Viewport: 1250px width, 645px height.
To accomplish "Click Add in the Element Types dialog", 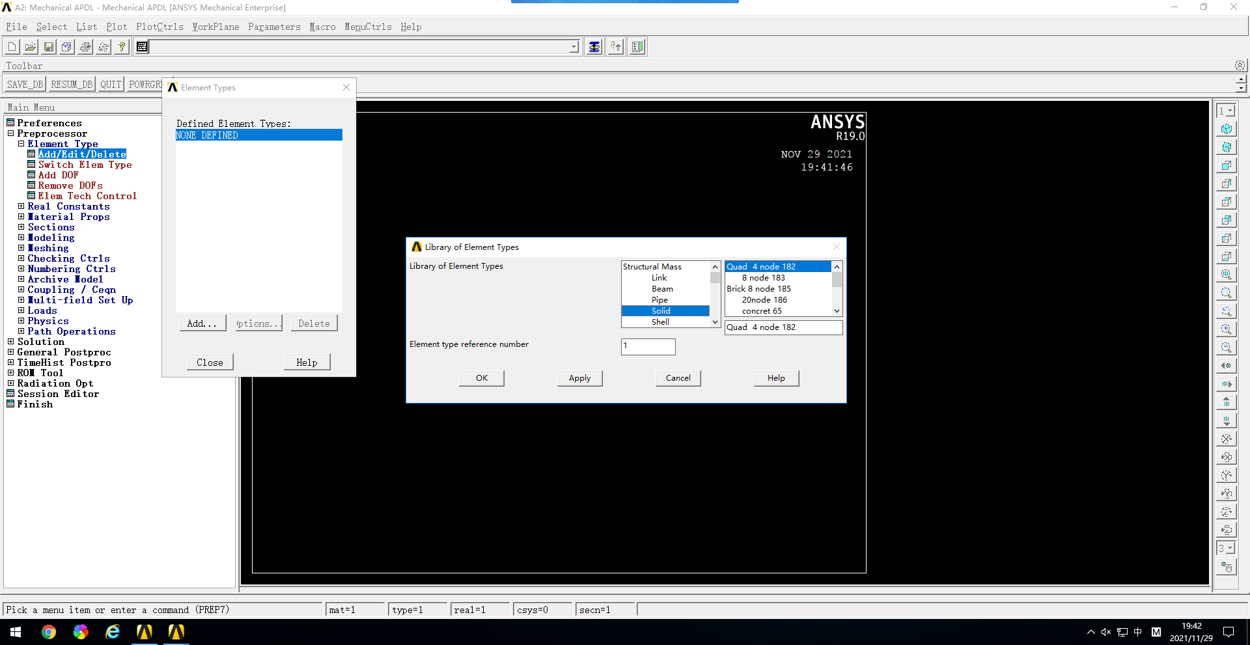I will point(202,323).
